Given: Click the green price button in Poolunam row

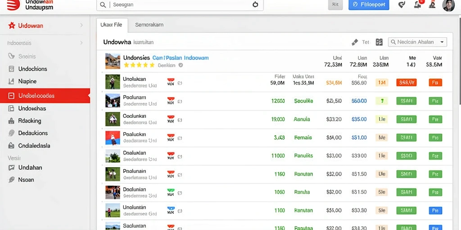Looking at the screenshot, I should 407,101.
